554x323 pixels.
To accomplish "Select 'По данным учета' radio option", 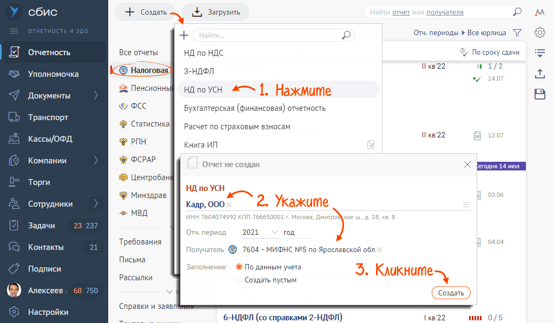I will [239, 267].
